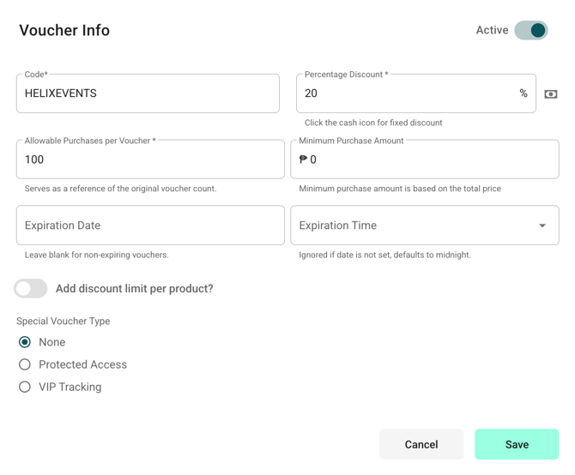Enable the discount limit per product toggle
The width and height of the screenshot is (575, 475).
click(31, 289)
